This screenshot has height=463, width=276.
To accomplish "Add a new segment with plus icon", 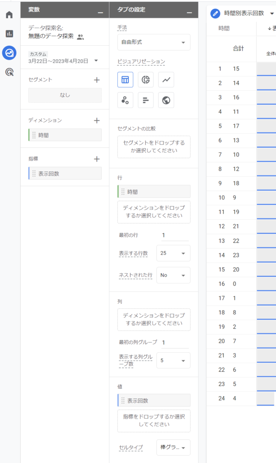I will click(96, 80).
